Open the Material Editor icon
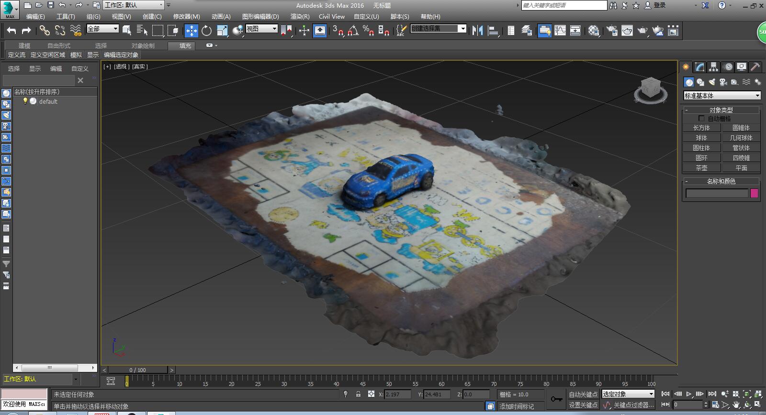 tap(594, 31)
